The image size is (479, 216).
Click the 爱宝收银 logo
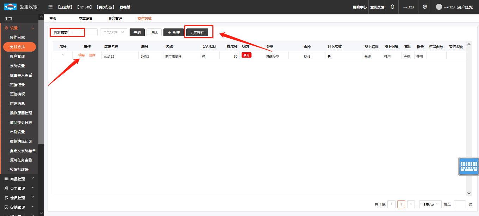(20, 7)
